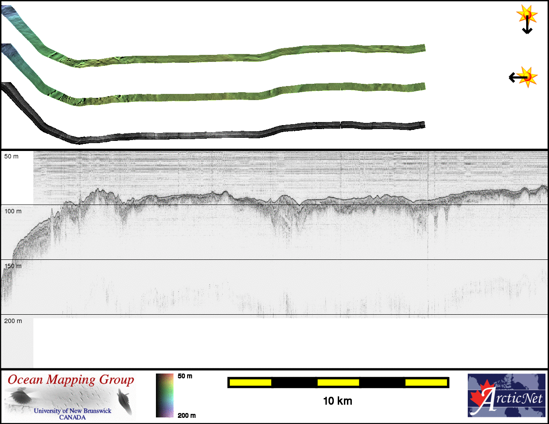Click the depth color scale bar
The width and height of the screenshot is (549, 424).
tap(165, 395)
